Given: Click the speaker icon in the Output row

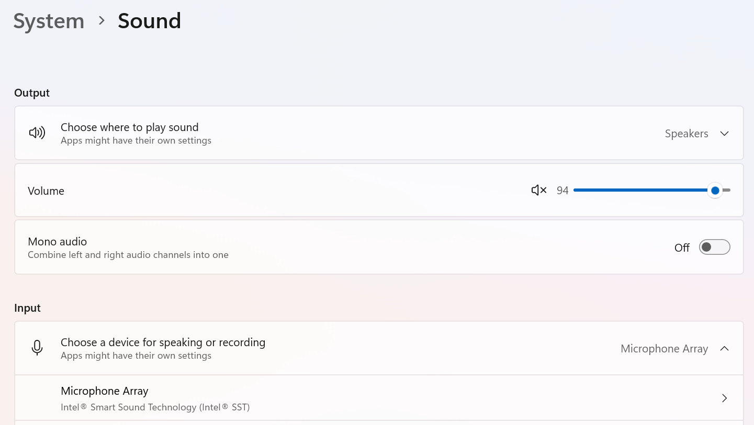Looking at the screenshot, I should tap(37, 133).
